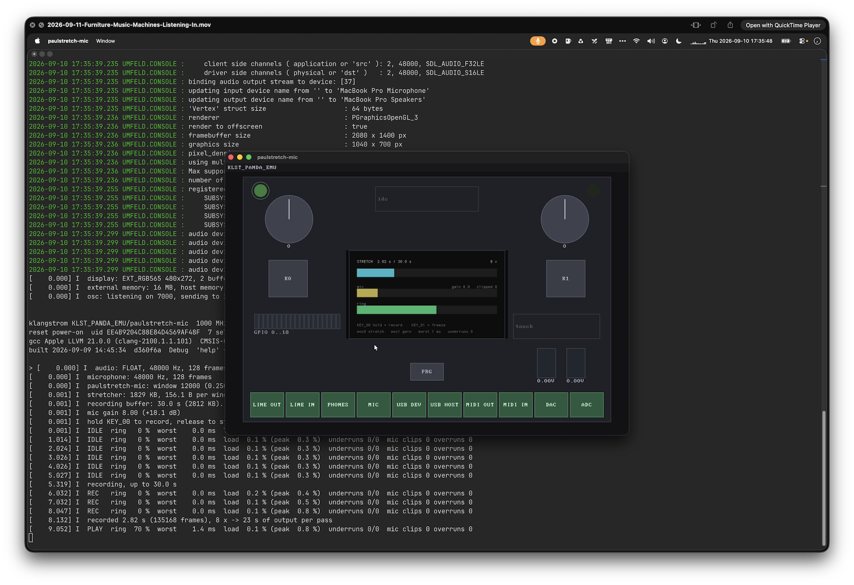
Task: Toggle the LINE IN connector
Action: point(302,405)
